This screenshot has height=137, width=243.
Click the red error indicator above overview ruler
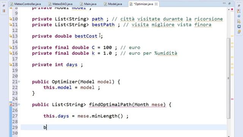tap(232, 10)
